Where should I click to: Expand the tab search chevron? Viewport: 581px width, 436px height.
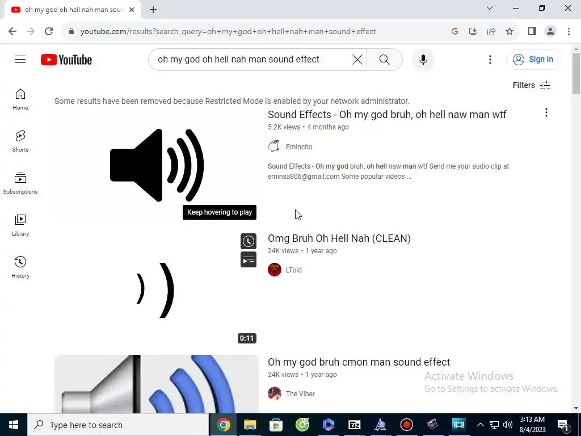coord(490,8)
